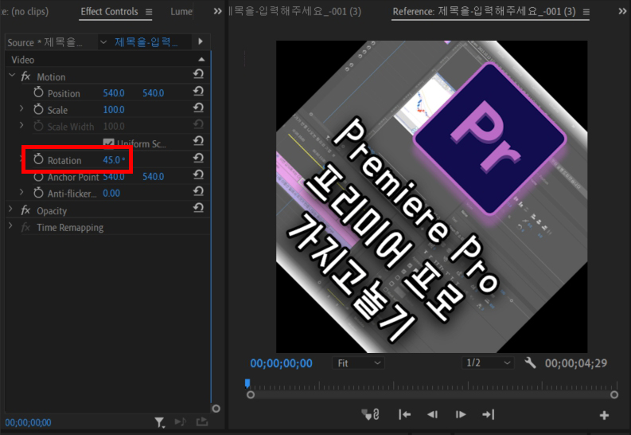The height and width of the screenshot is (435, 631).
Task: Reset the Uniform Scale parameter
Action: pyautogui.click(x=198, y=140)
